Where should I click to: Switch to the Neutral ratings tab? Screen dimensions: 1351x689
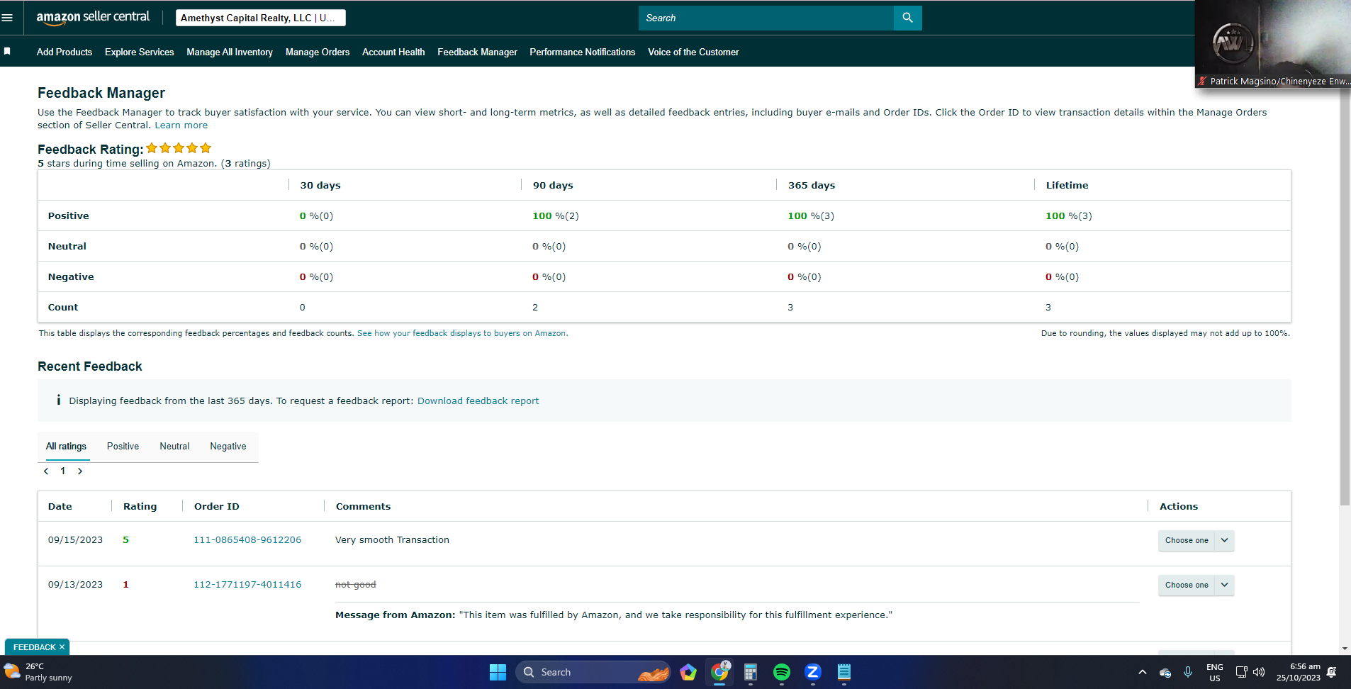tap(174, 446)
